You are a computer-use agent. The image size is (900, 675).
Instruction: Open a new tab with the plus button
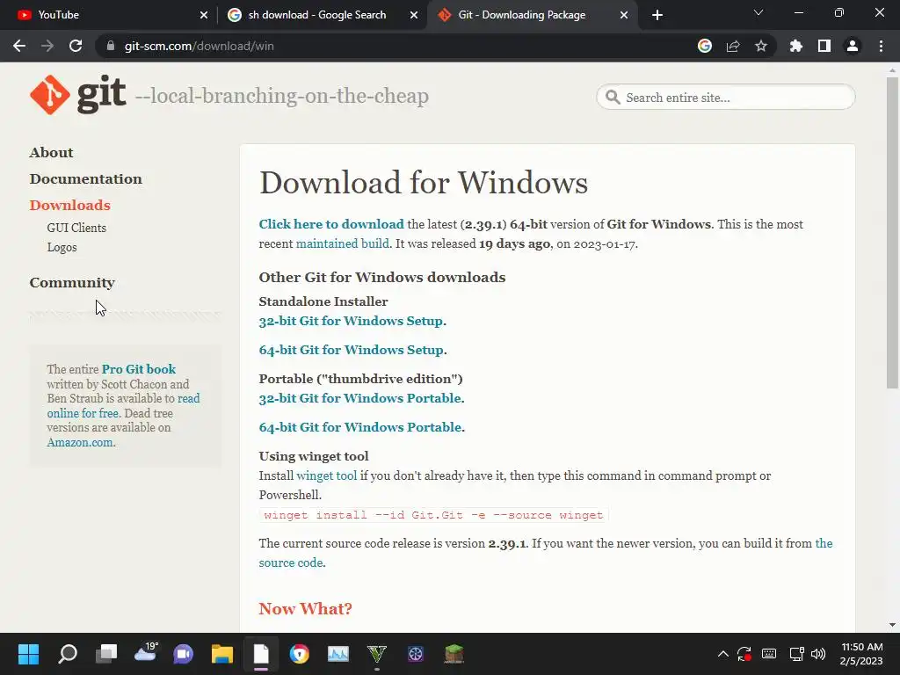[x=657, y=15]
